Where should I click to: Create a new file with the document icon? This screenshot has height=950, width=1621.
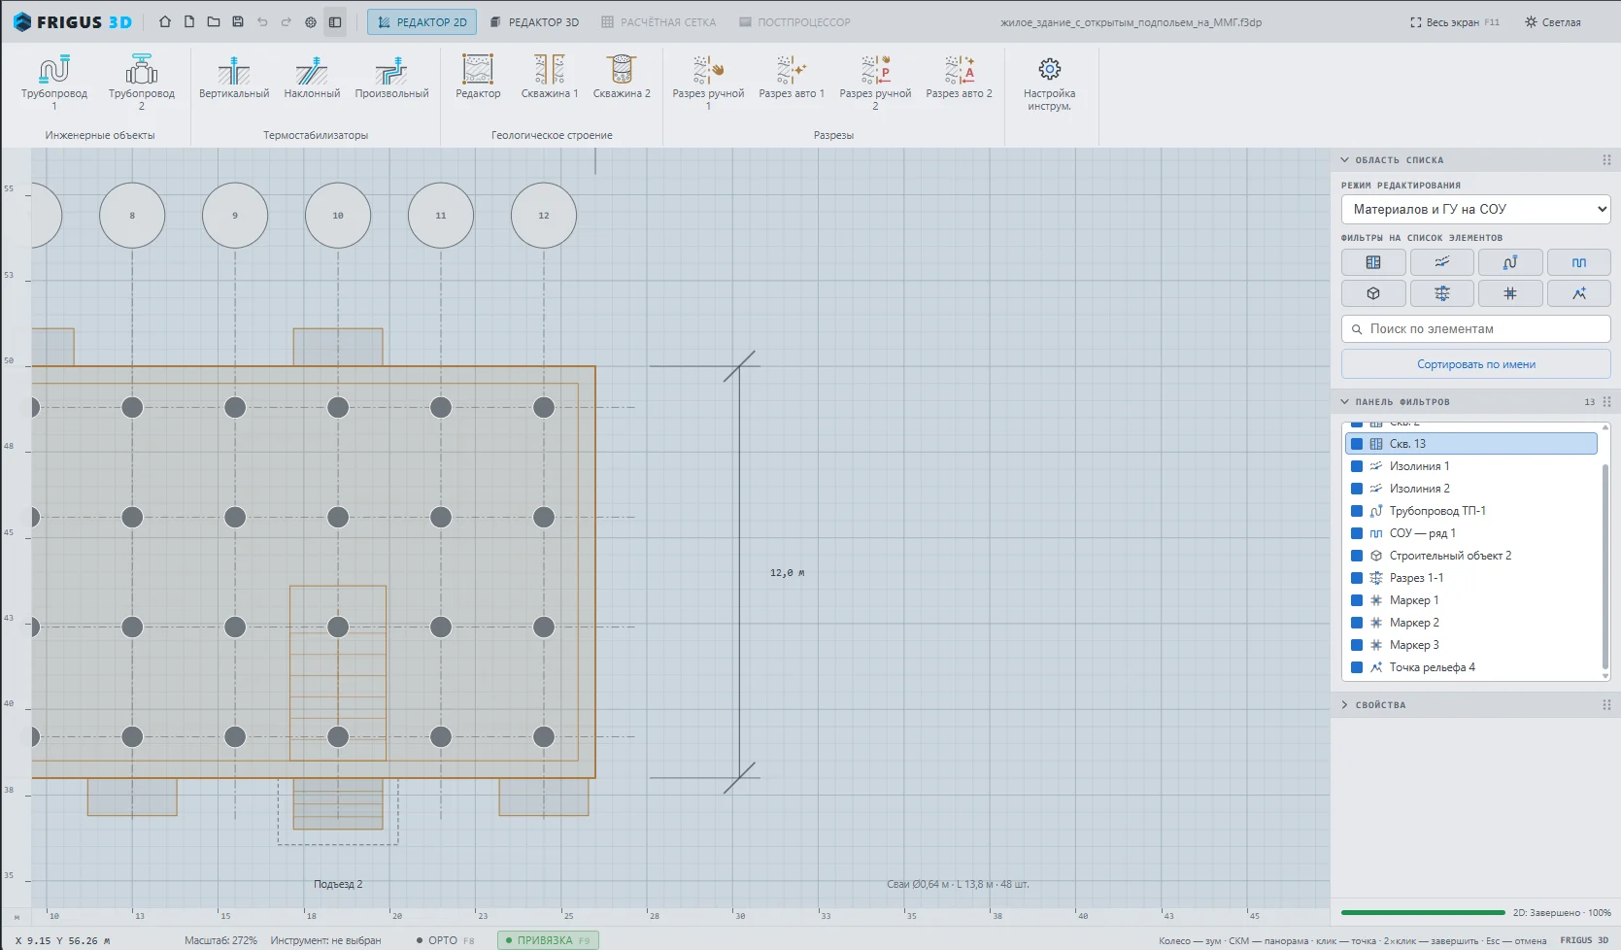click(x=189, y=21)
